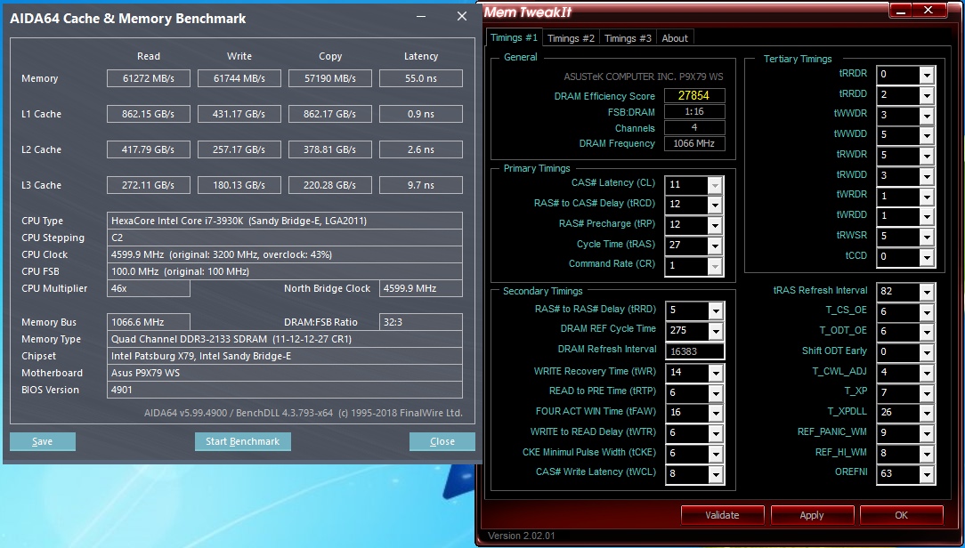Click the Memory Type field showing DDR3-2133
Screen dimensions: 965x548
click(x=284, y=339)
